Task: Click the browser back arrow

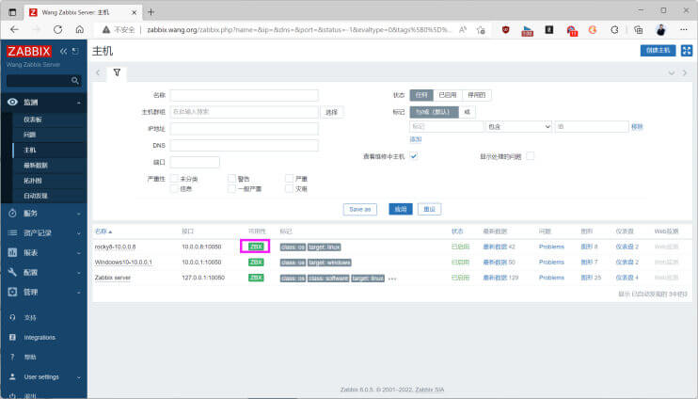Action: pos(14,29)
